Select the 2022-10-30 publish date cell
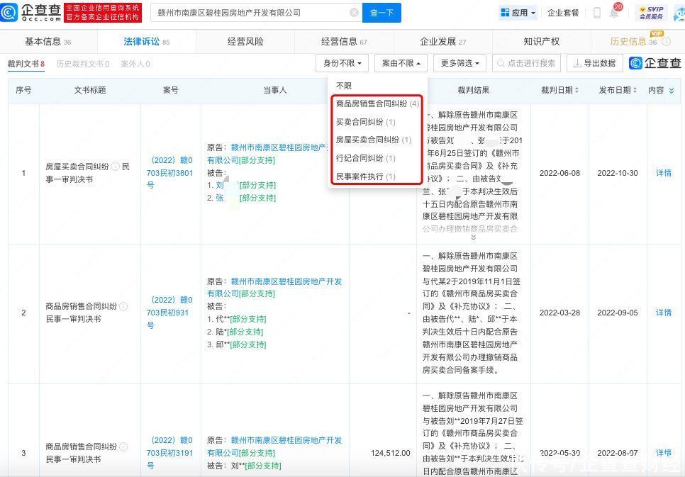The width and height of the screenshot is (685, 477). point(618,173)
